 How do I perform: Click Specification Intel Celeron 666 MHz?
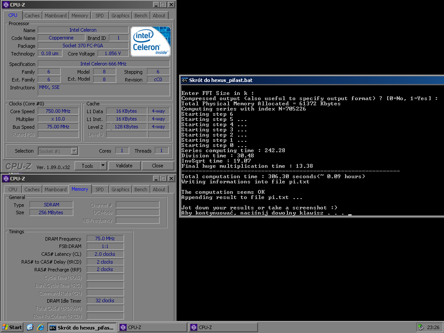(104, 64)
